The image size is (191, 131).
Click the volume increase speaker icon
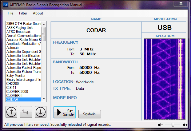click(x=185, y=125)
